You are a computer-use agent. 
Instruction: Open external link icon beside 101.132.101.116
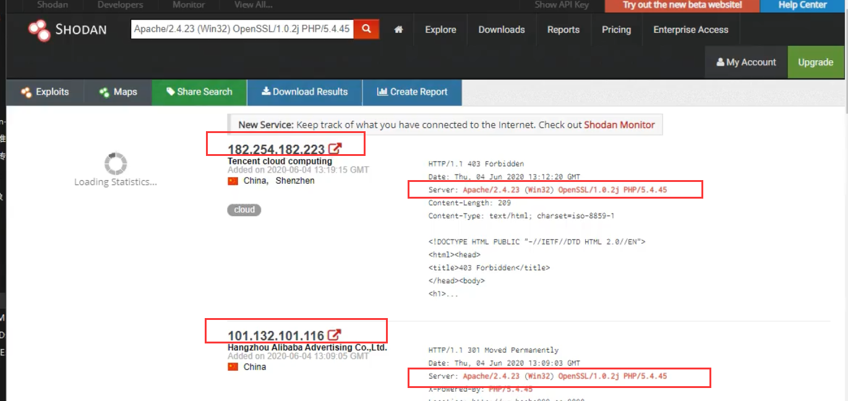334,335
